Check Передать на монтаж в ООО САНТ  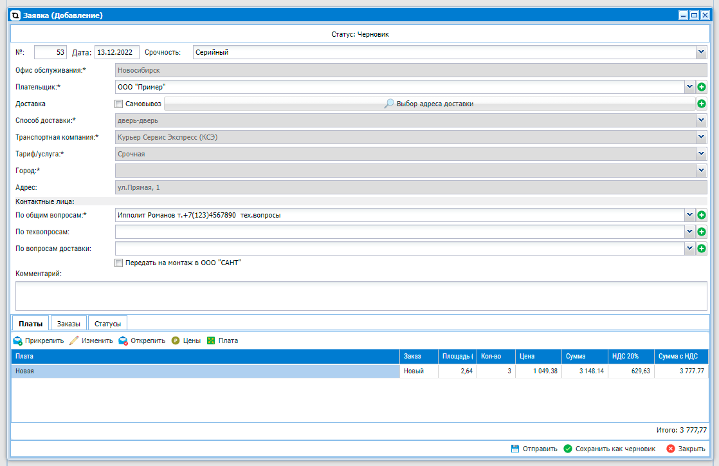point(118,263)
